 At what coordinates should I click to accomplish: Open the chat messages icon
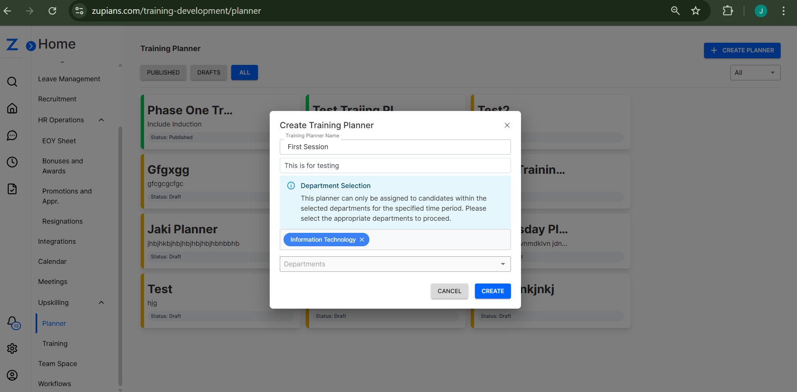(12, 135)
